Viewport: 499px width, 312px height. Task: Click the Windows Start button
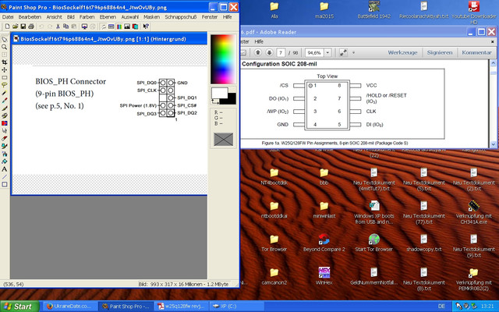19,307
